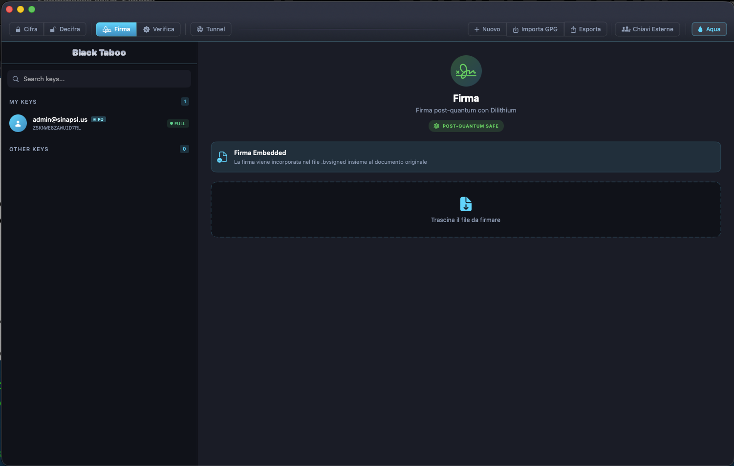Open the Decifra tab
This screenshot has width=734, height=466.
[x=65, y=29]
